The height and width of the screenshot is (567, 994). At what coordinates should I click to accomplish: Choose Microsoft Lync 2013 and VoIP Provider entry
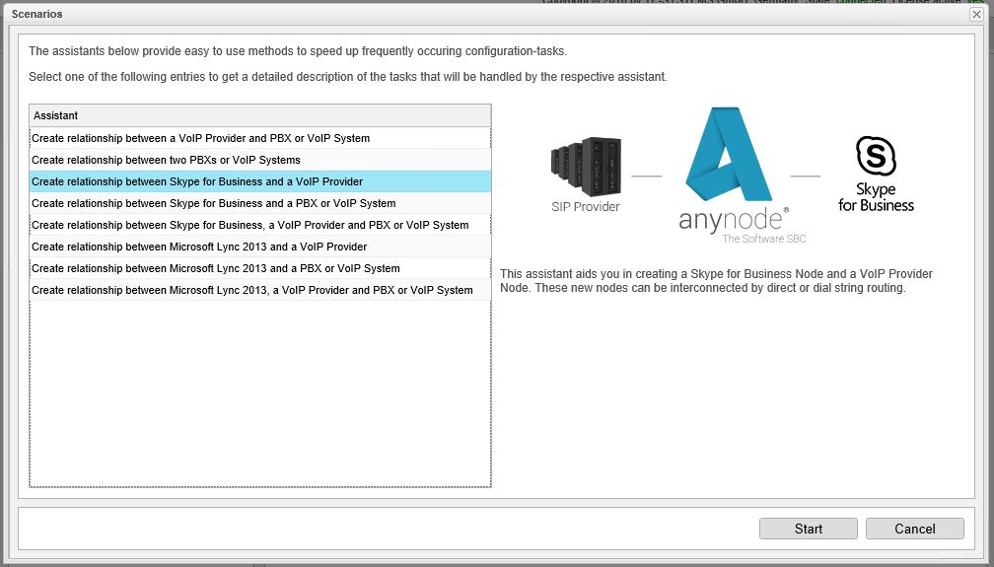199,247
